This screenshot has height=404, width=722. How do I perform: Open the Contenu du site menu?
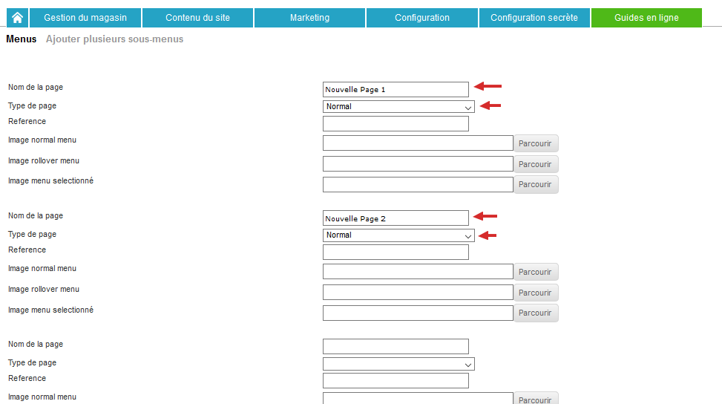tap(197, 18)
